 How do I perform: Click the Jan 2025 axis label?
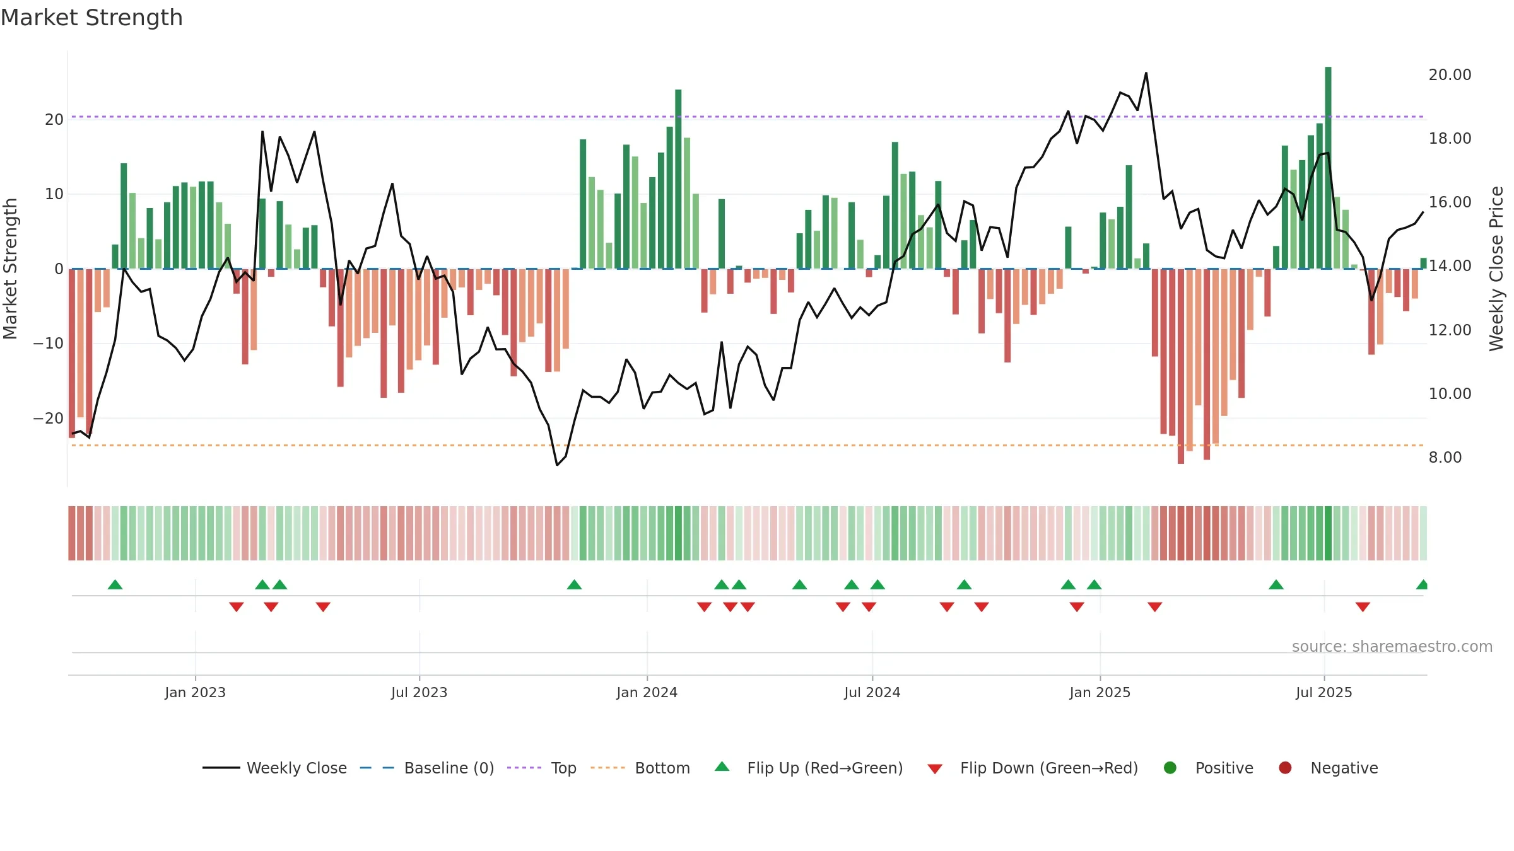1100,692
